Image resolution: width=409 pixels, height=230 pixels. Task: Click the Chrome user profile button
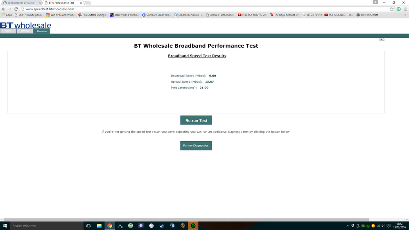click(x=375, y=2)
